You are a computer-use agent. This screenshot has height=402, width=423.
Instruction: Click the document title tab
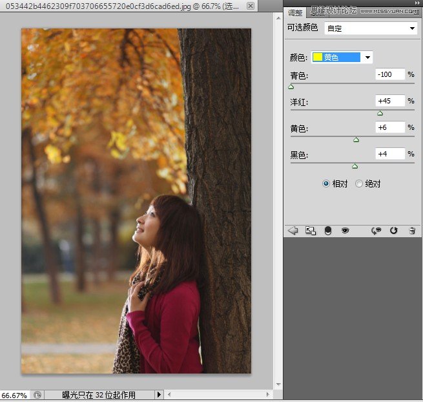tap(122, 6)
